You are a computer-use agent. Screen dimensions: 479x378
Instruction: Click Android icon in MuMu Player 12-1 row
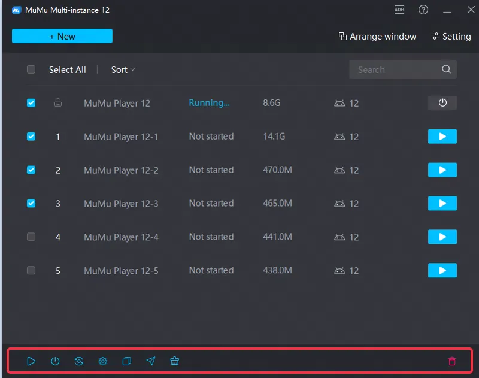(339, 137)
